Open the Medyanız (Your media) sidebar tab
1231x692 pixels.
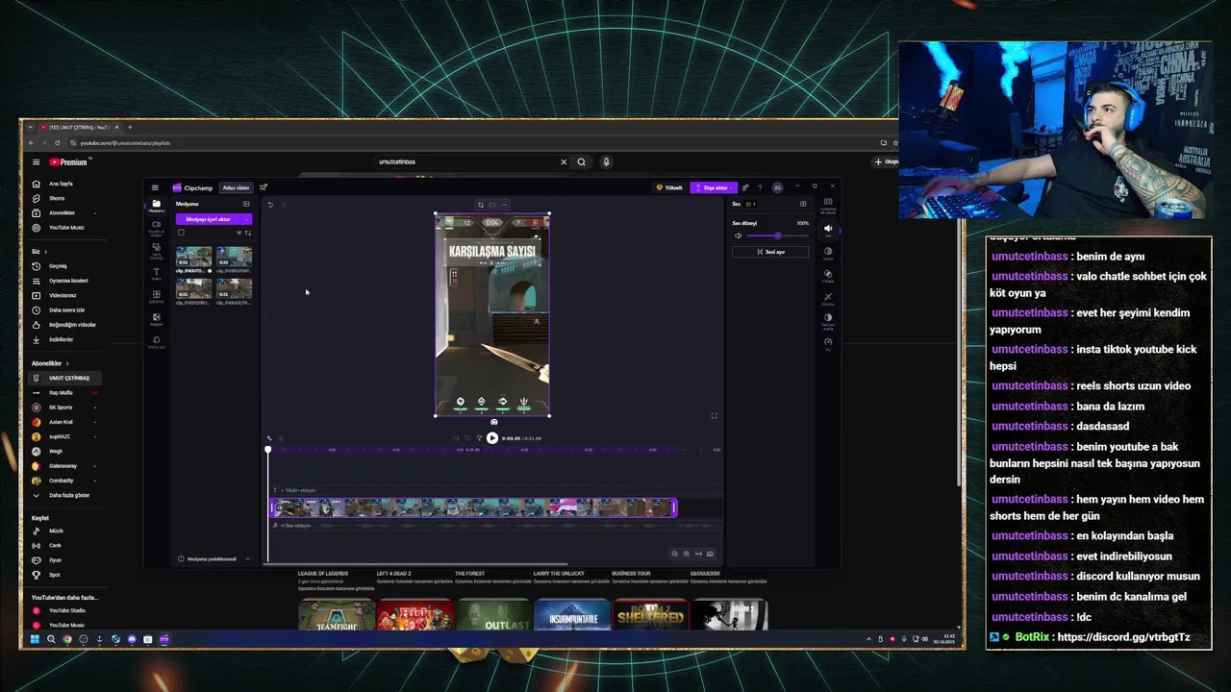coord(156,206)
